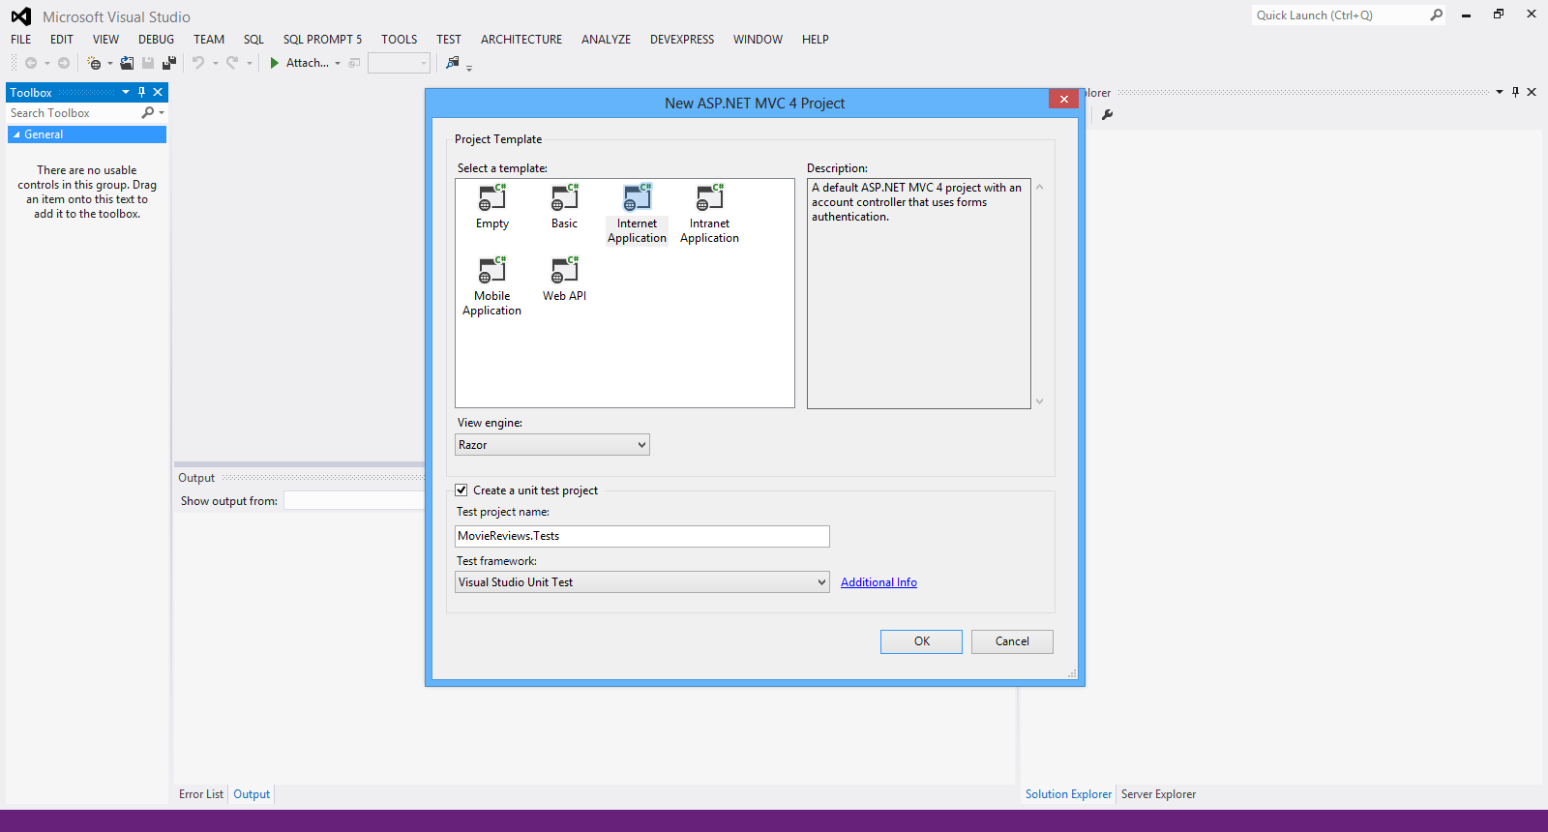
Task: Open the New Project dropdown arrow in toolbar
Action: coord(109,63)
